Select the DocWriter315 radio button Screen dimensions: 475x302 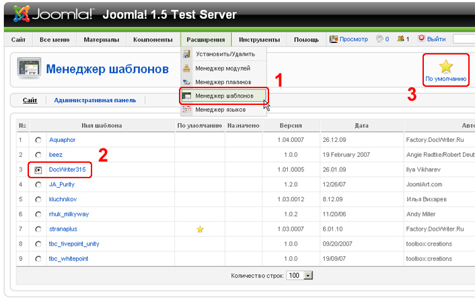(38, 170)
